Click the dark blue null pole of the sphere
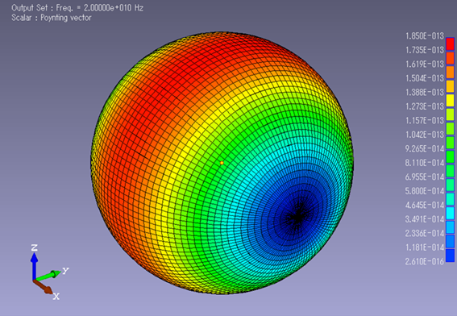Viewport: 457px width, 316px height. pos(297,216)
